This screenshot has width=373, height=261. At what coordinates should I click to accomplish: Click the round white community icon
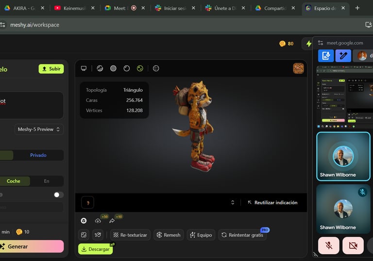(x=84, y=221)
